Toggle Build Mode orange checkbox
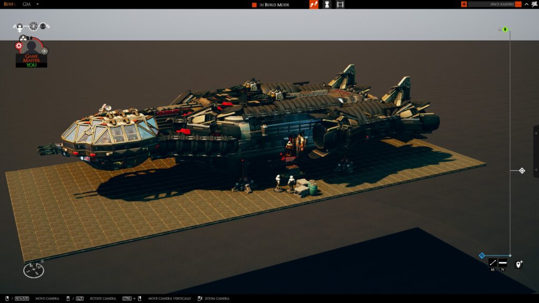539x303 pixels. tap(254, 5)
